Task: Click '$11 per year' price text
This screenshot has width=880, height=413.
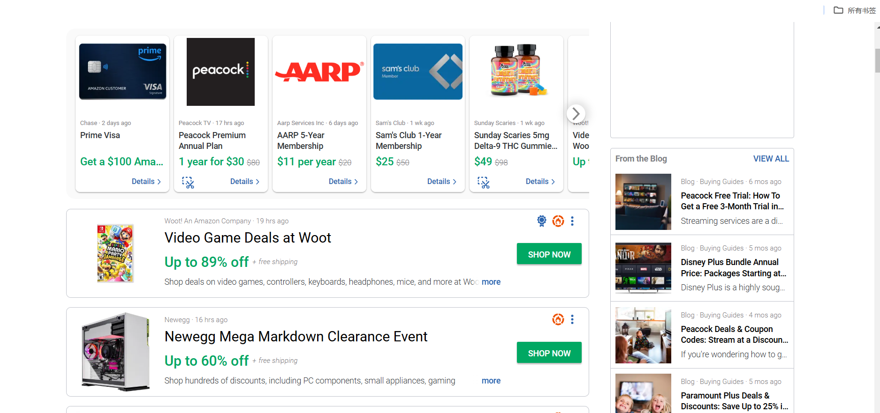Action: tap(306, 162)
